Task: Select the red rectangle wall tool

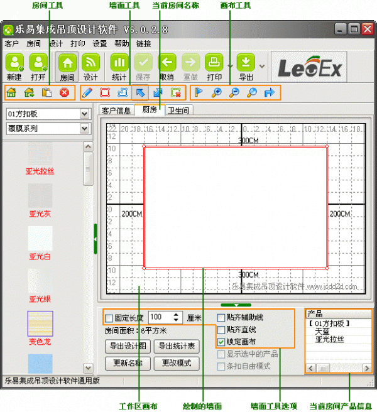Action: (105, 93)
